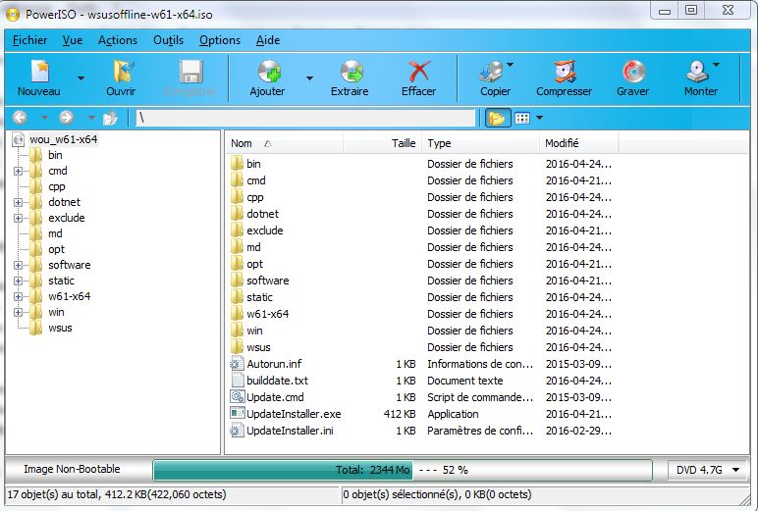Viewport: 758px width, 511px height.
Task: Expand the win folder in tree
Action: click(18, 313)
